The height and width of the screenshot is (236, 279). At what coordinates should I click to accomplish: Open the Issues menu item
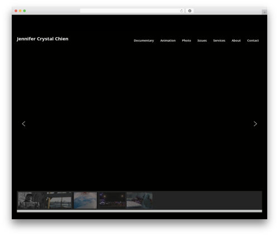click(202, 41)
